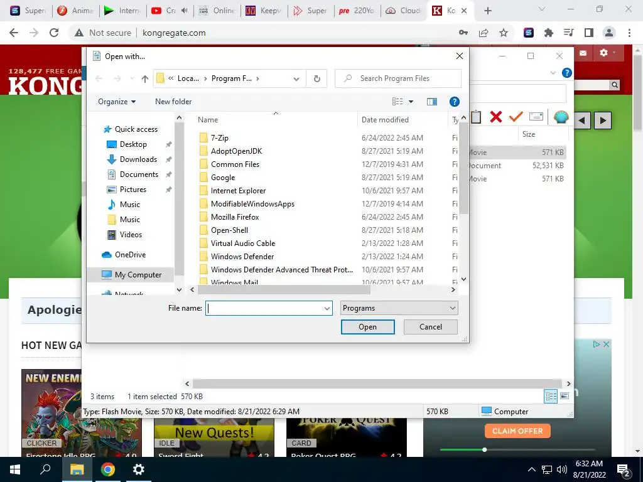Image resolution: width=643 pixels, height=482 pixels.
Task: Toggle the preview pane icon in dialog
Action: click(x=432, y=102)
